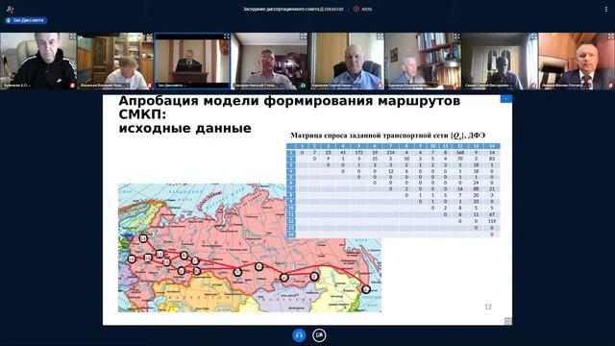Click the slide number '12'
The width and height of the screenshot is (615, 346).
coord(488,307)
